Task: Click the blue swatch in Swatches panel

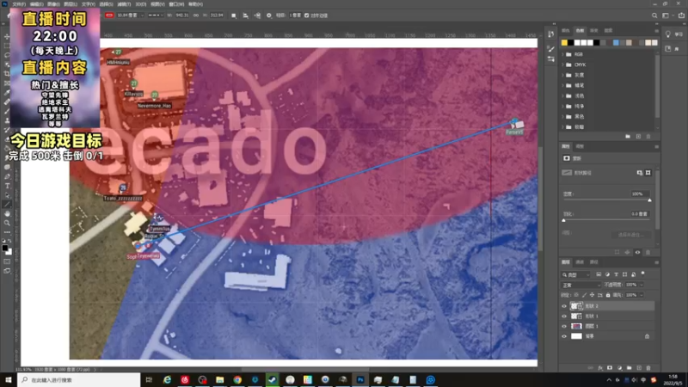Action: (616, 42)
